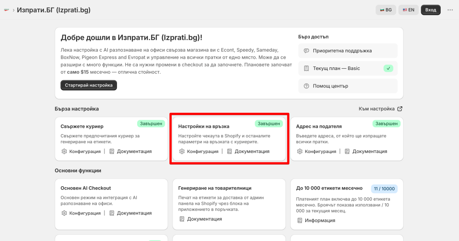Viewport: 459px width, 241px height.
Task: Click Адрес на подателя card title
Action: click(319, 127)
